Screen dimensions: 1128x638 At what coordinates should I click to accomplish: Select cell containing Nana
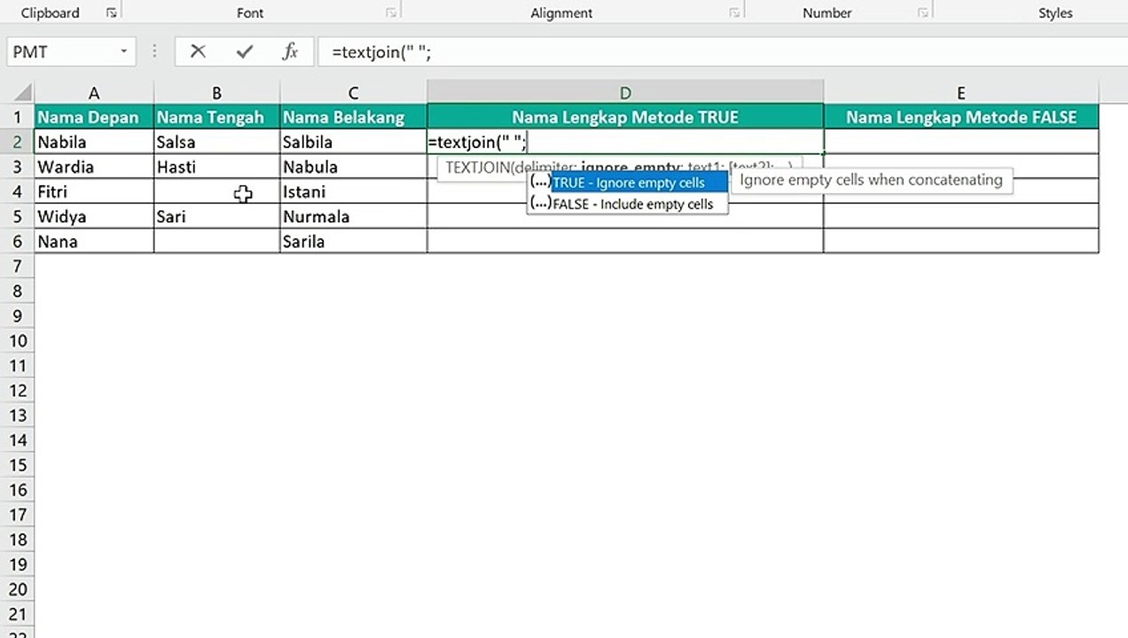coord(94,241)
